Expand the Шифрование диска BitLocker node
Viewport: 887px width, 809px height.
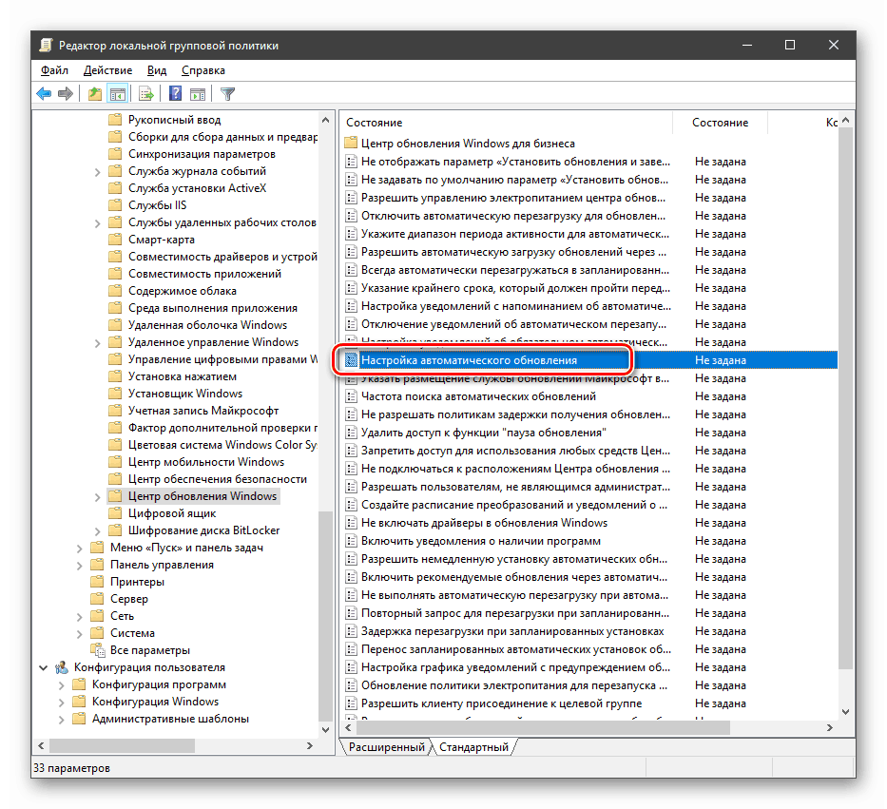coord(98,530)
